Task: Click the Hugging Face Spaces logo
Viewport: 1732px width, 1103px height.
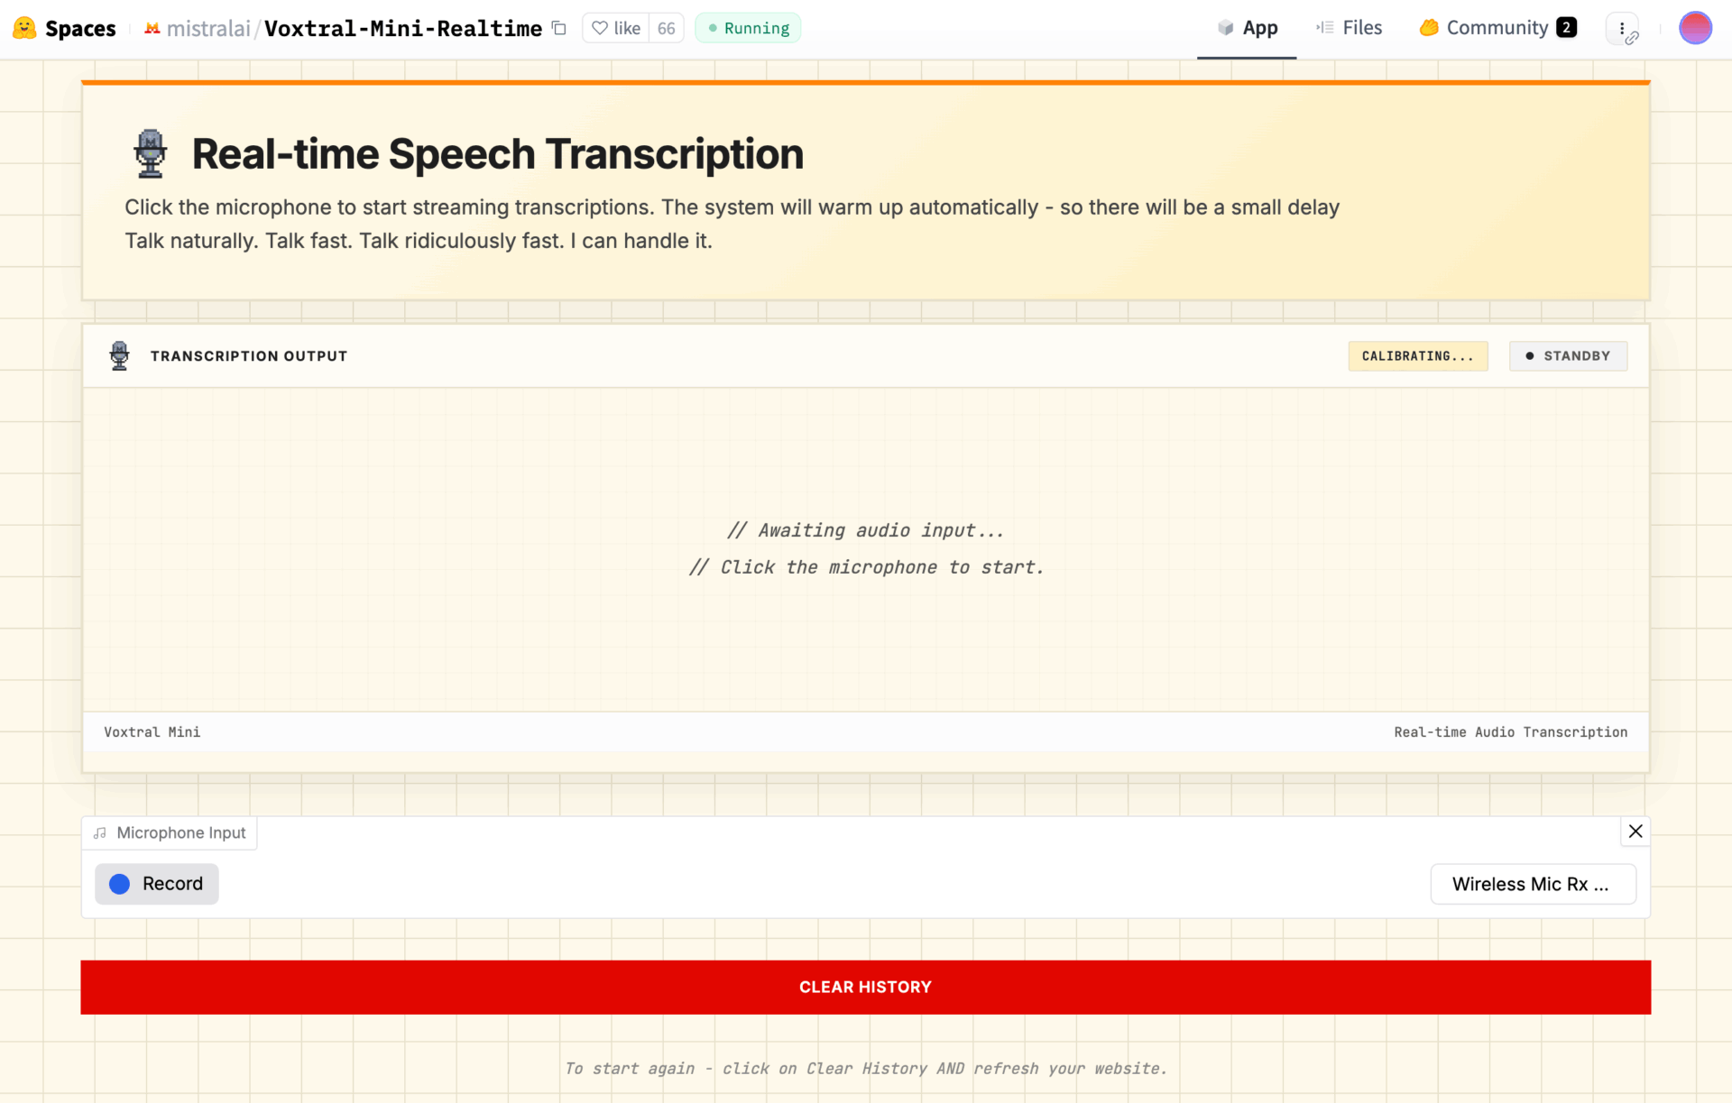Action: click(25, 28)
